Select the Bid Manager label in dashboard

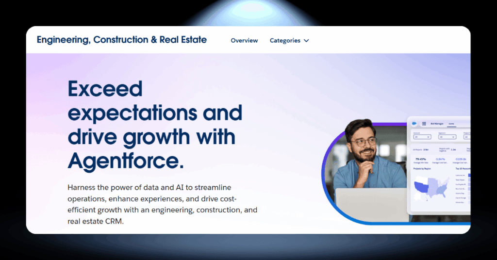(437, 124)
